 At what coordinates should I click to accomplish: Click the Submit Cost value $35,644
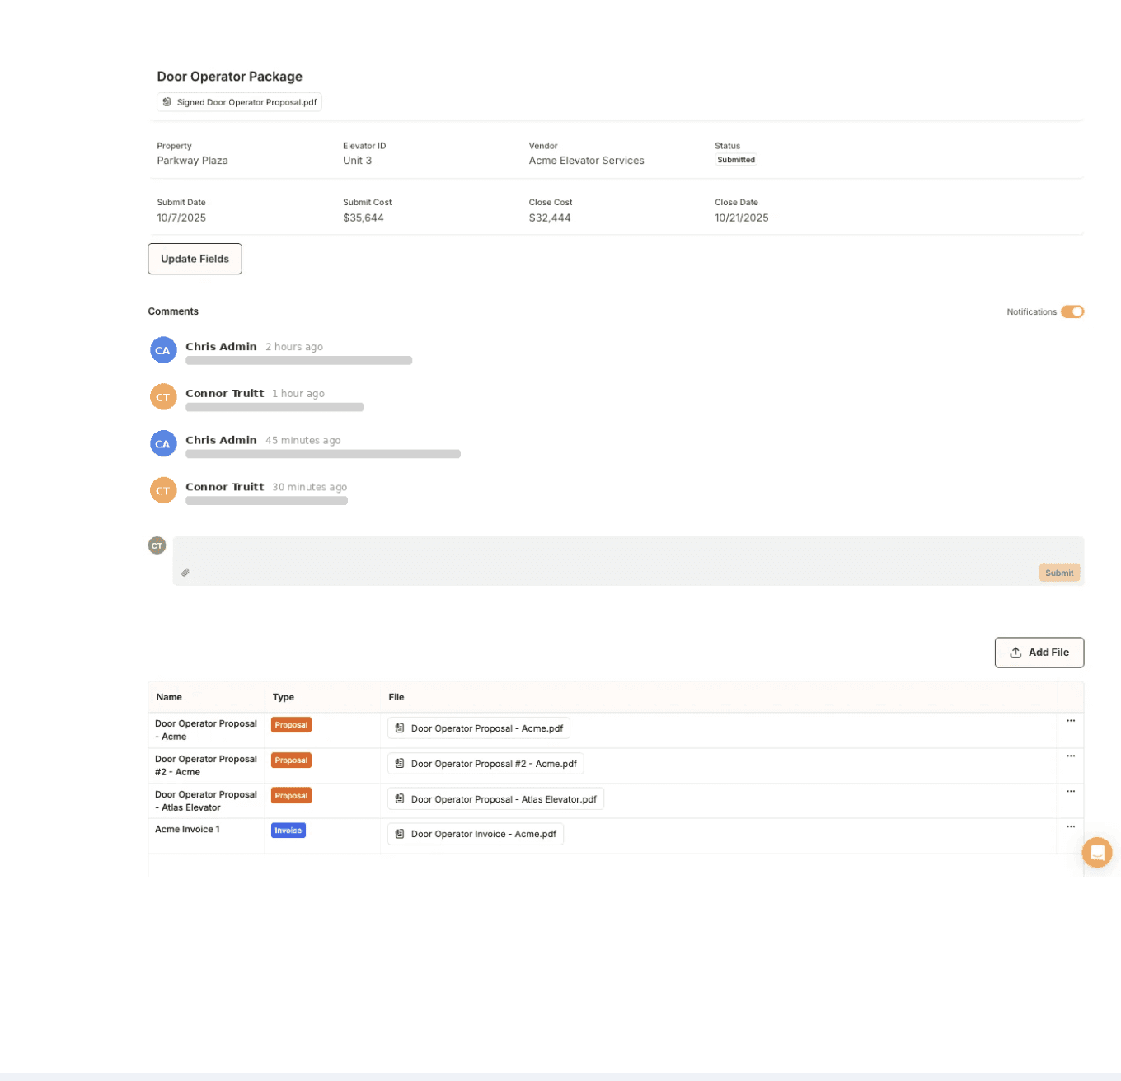pyautogui.click(x=364, y=218)
